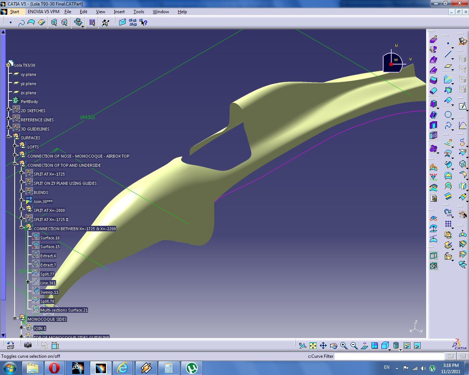Collapse the SURFACES node
This screenshot has height=375, width=469.
click(x=9, y=136)
